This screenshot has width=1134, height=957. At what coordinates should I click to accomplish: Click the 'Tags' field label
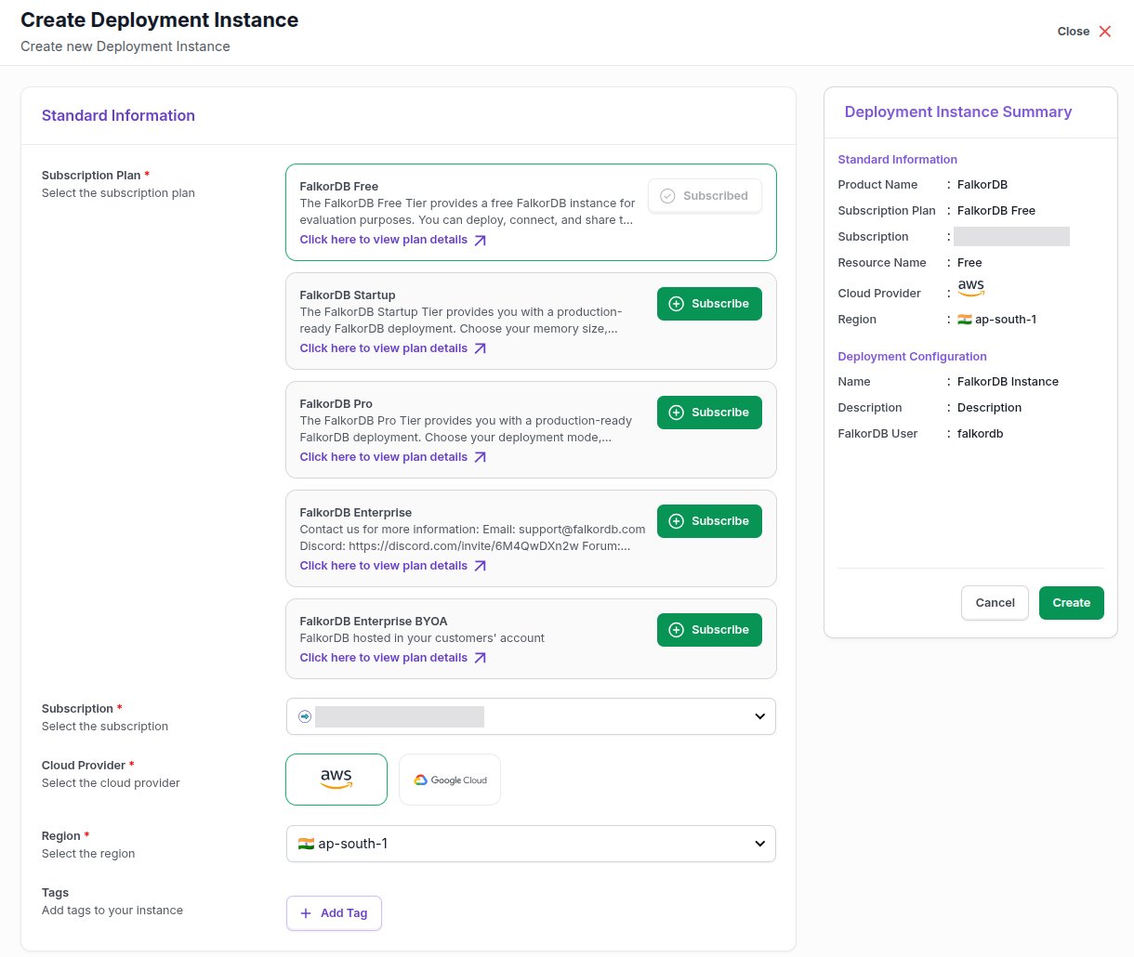[x=55, y=893]
